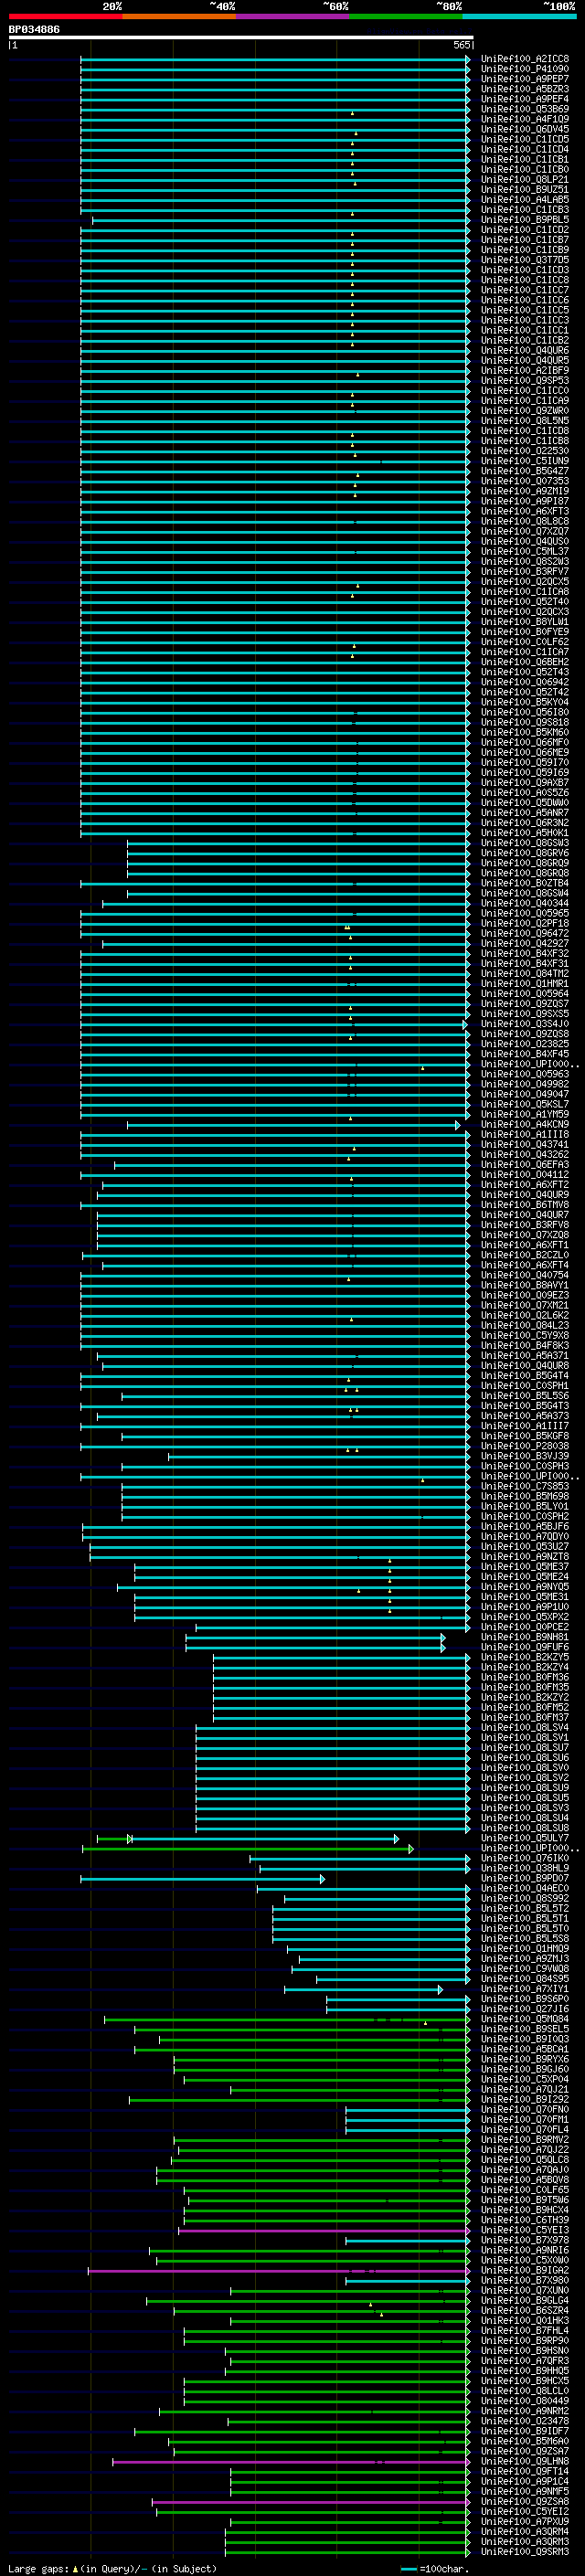The width and height of the screenshot is (585, 2576).
Task: Select hit label UniRef100_Q1HMQ9
Action: point(525,1949)
